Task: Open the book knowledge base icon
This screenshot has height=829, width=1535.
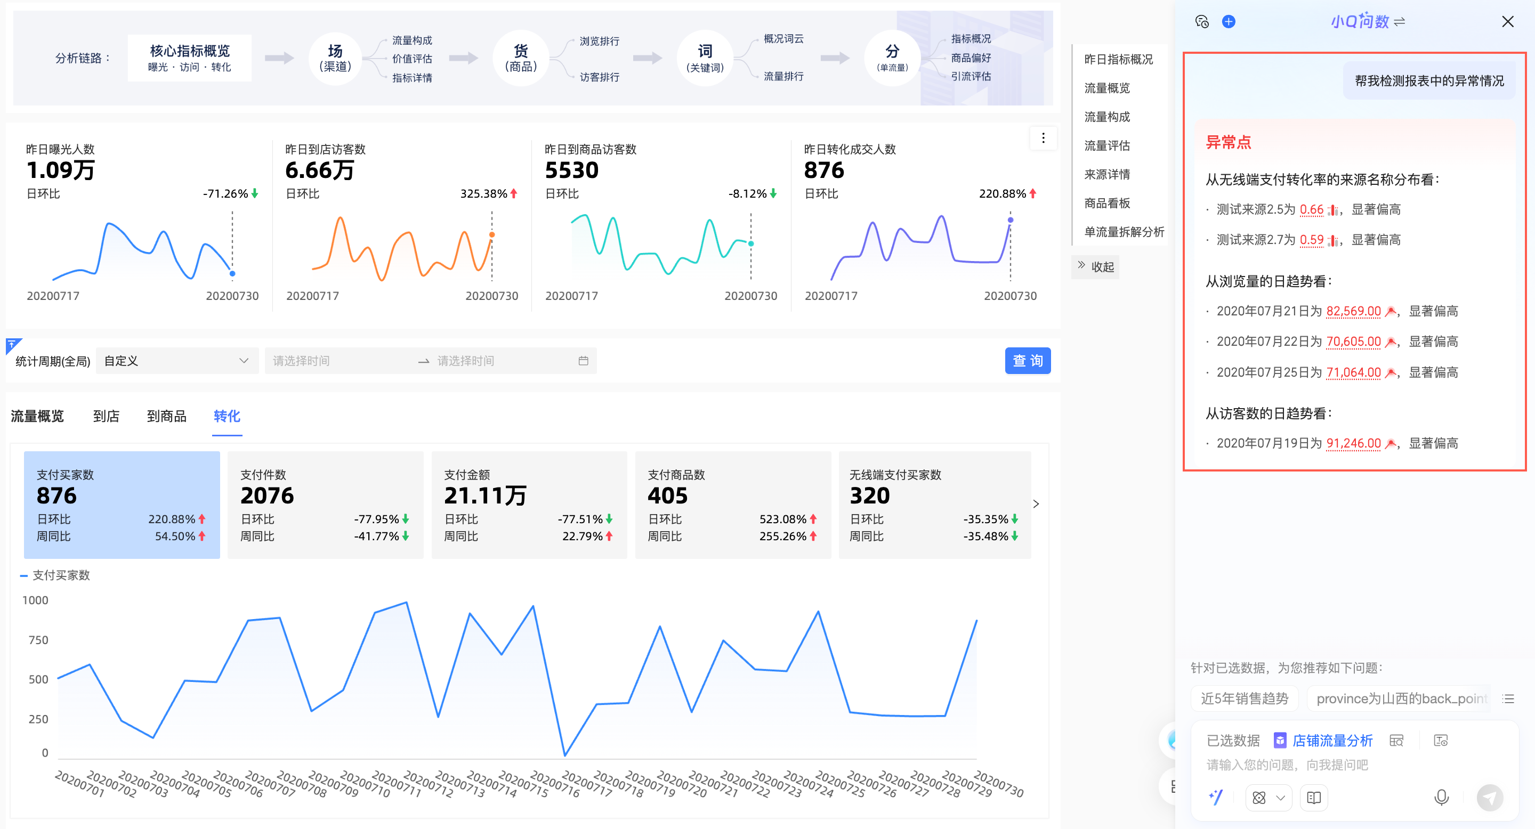Action: tap(1313, 797)
